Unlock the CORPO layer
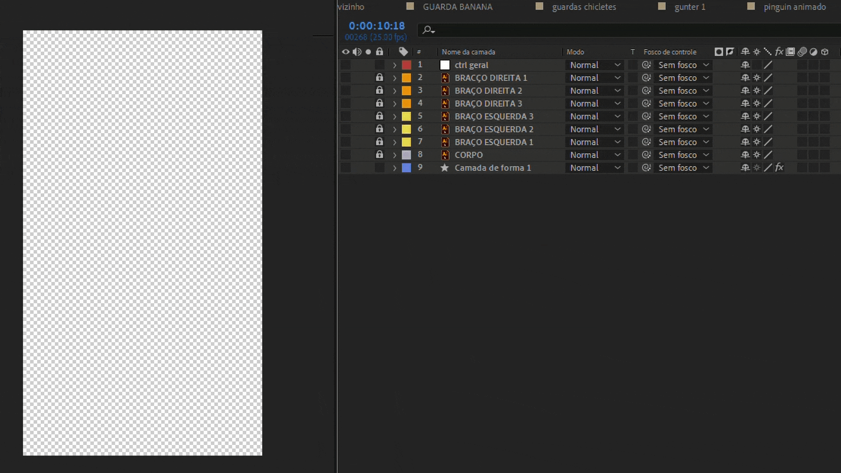Image resolution: width=841 pixels, height=473 pixels. [379, 155]
